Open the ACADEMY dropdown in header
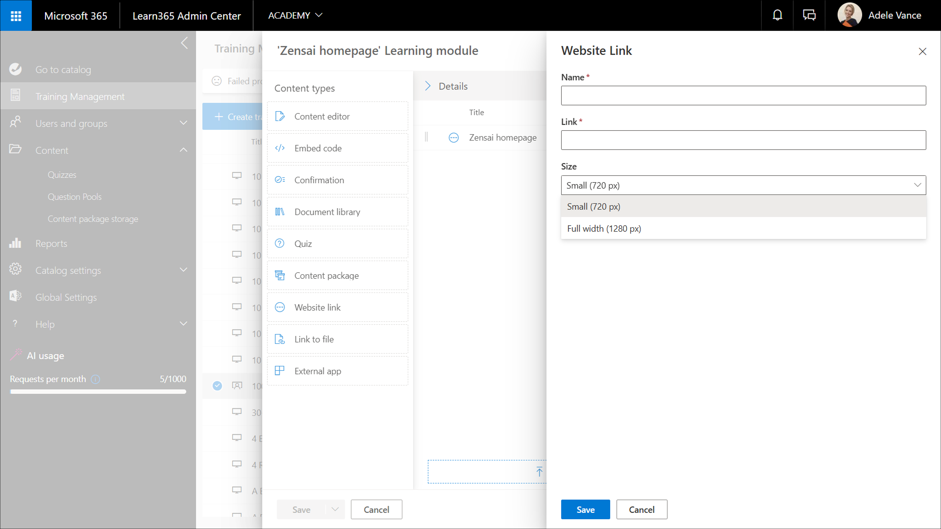The image size is (941, 529). [295, 15]
